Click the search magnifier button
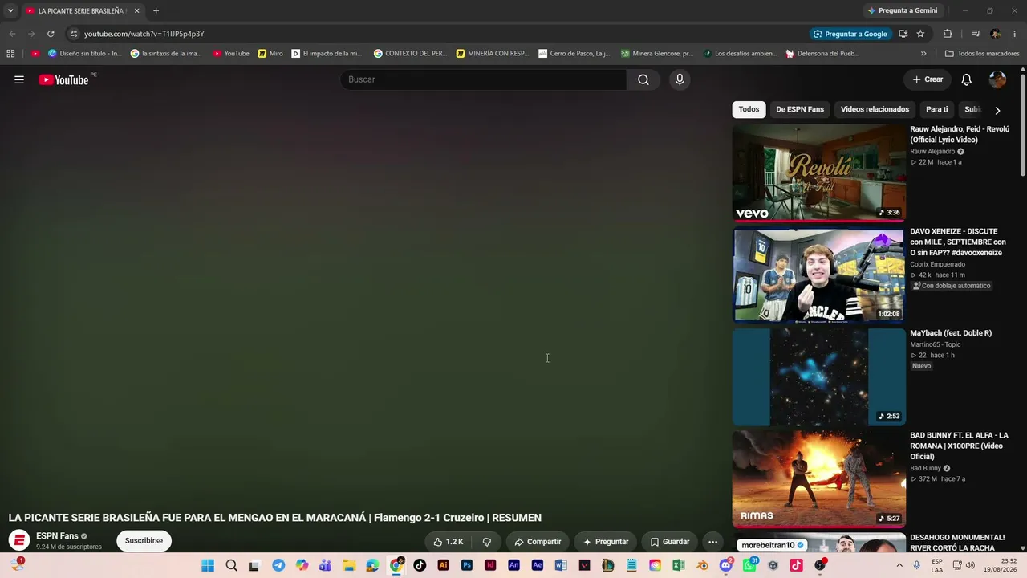The image size is (1027, 578). click(x=643, y=79)
